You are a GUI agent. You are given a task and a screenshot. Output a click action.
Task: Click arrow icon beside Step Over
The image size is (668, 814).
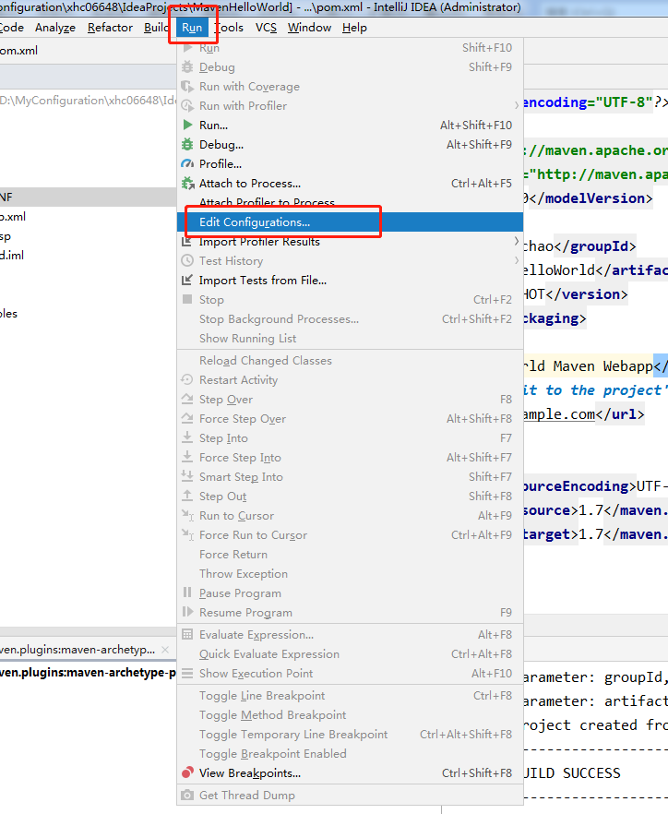click(187, 399)
